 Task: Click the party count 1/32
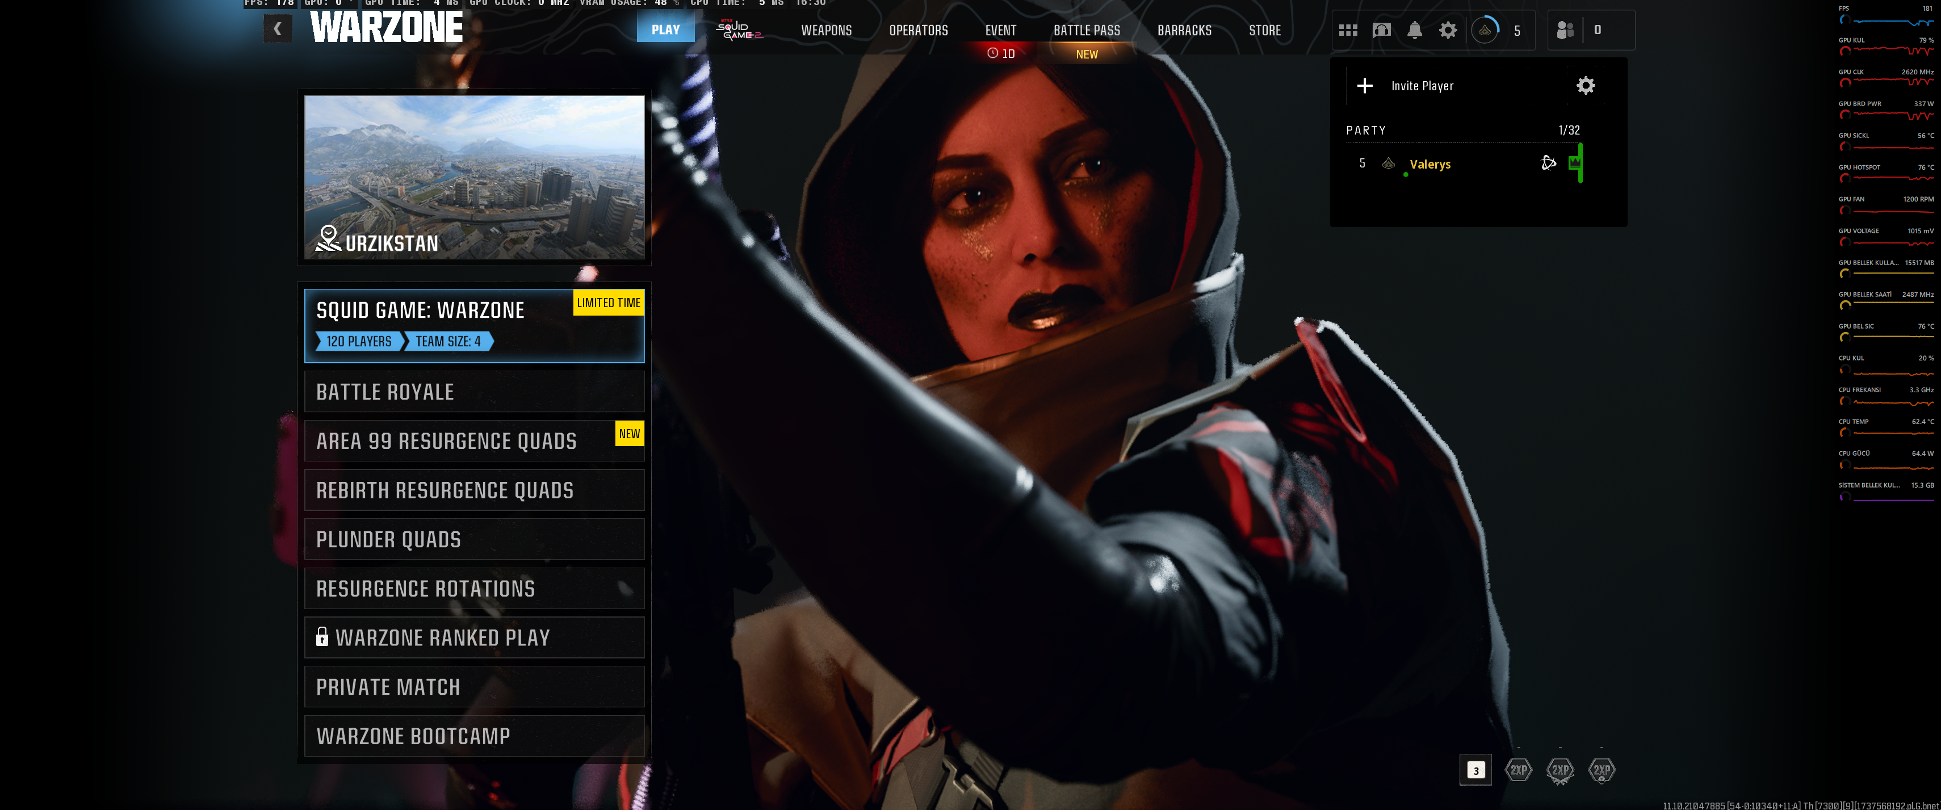coord(1569,131)
